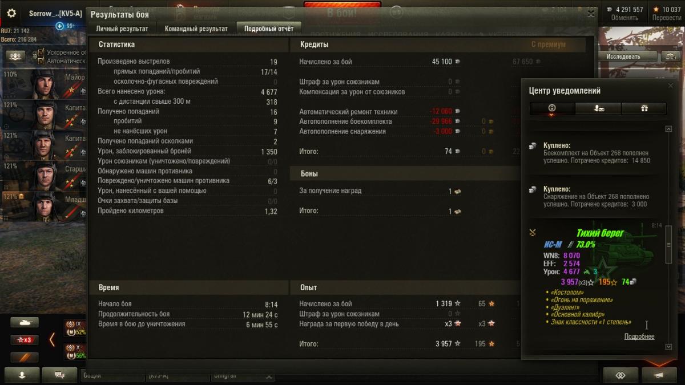The image size is (685, 385).
Task: Open the gifts tab in notification center
Action: click(x=643, y=108)
